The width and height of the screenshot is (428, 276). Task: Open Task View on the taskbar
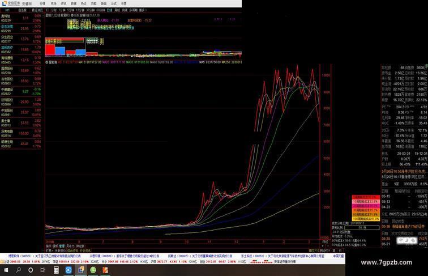click(43, 270)
